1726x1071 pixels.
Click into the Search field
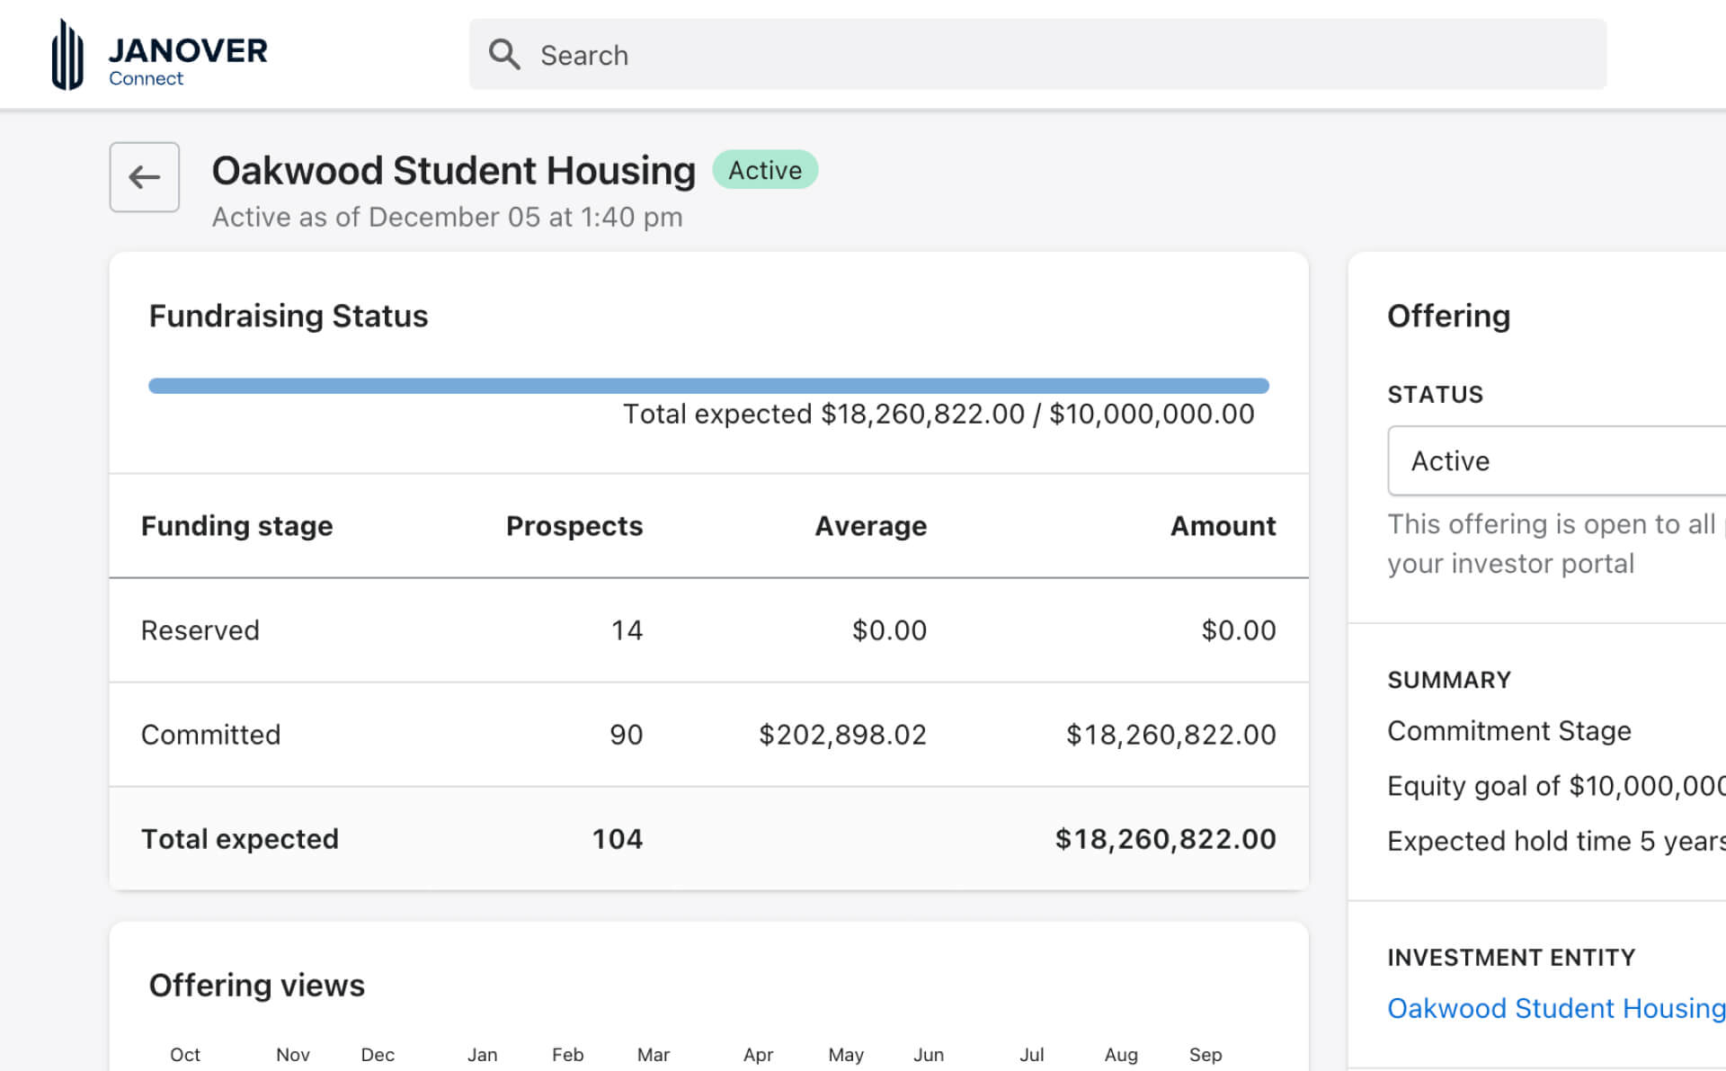coord(1034,55)
